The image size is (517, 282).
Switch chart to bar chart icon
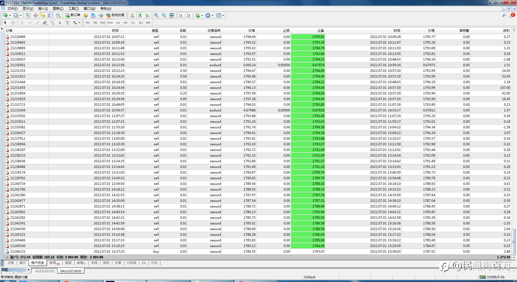coord(132,15)
